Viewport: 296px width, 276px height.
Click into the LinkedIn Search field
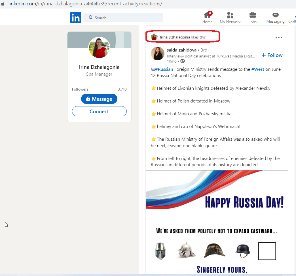[123, 18]
